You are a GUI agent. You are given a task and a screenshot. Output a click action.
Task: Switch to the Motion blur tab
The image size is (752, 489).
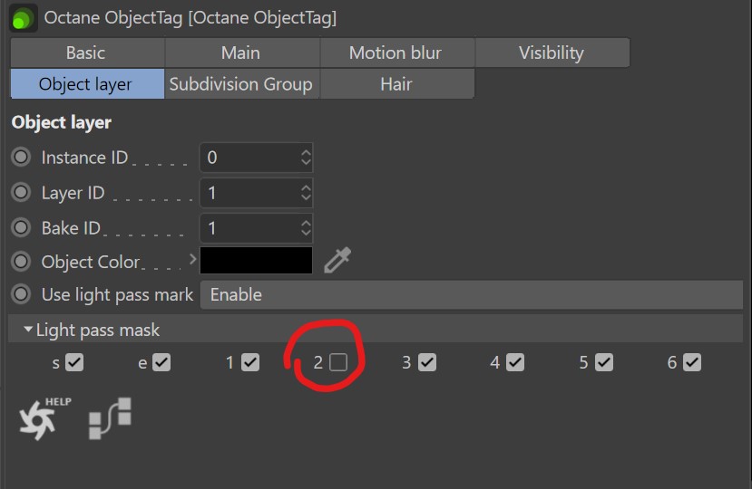[x=396, y=53]
